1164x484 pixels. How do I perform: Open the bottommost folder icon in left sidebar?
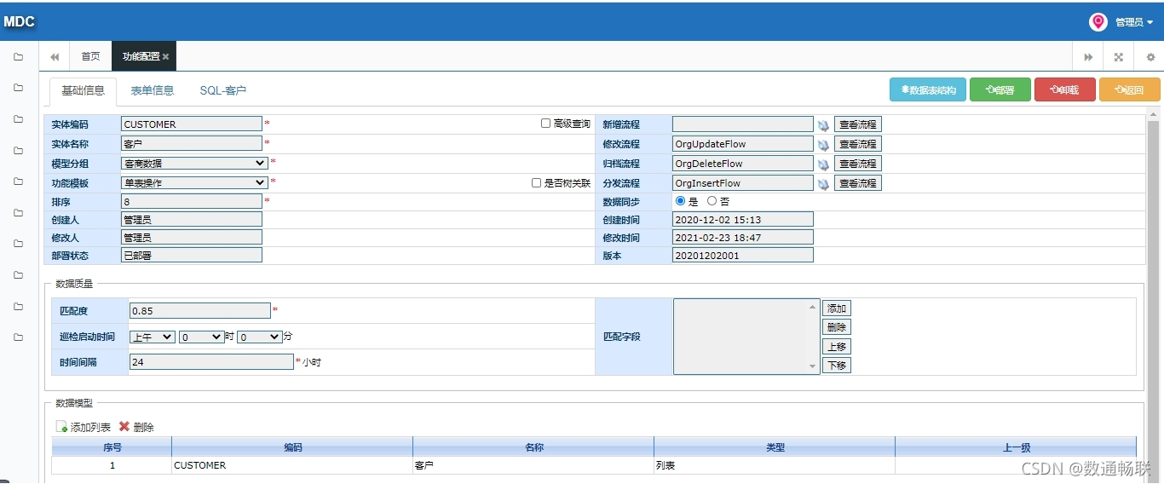[18, 337]
